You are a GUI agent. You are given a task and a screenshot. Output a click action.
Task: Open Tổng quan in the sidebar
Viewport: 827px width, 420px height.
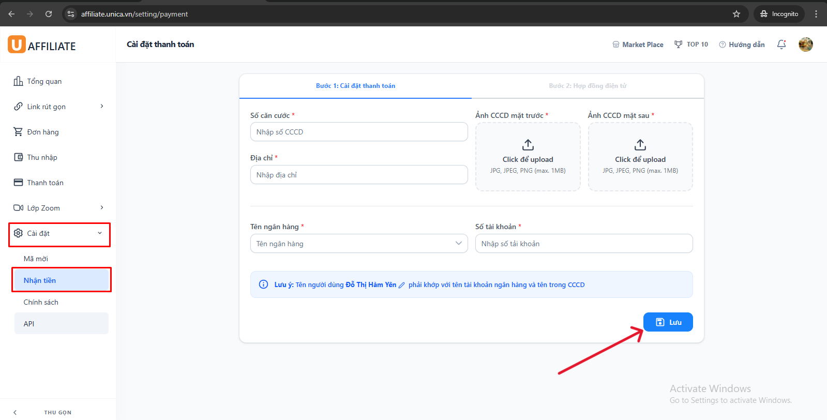(44, 81)
